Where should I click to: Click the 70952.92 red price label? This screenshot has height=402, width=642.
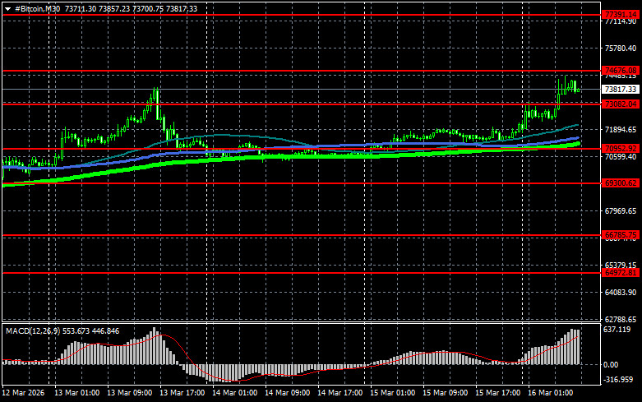621,148
